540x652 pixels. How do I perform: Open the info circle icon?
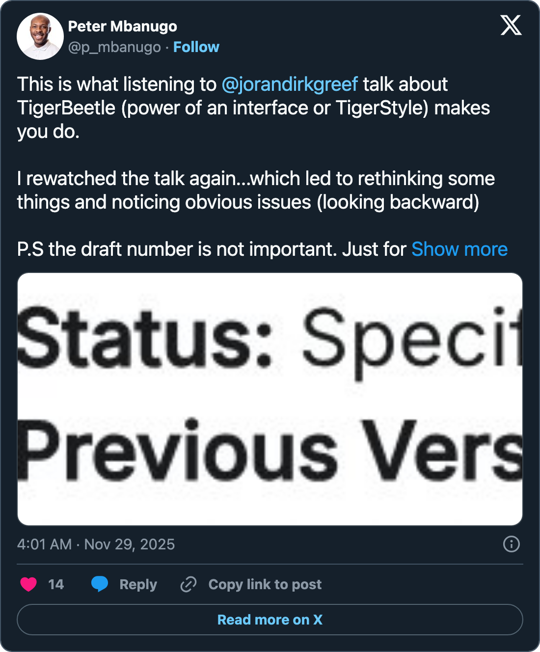pos(511,544)
